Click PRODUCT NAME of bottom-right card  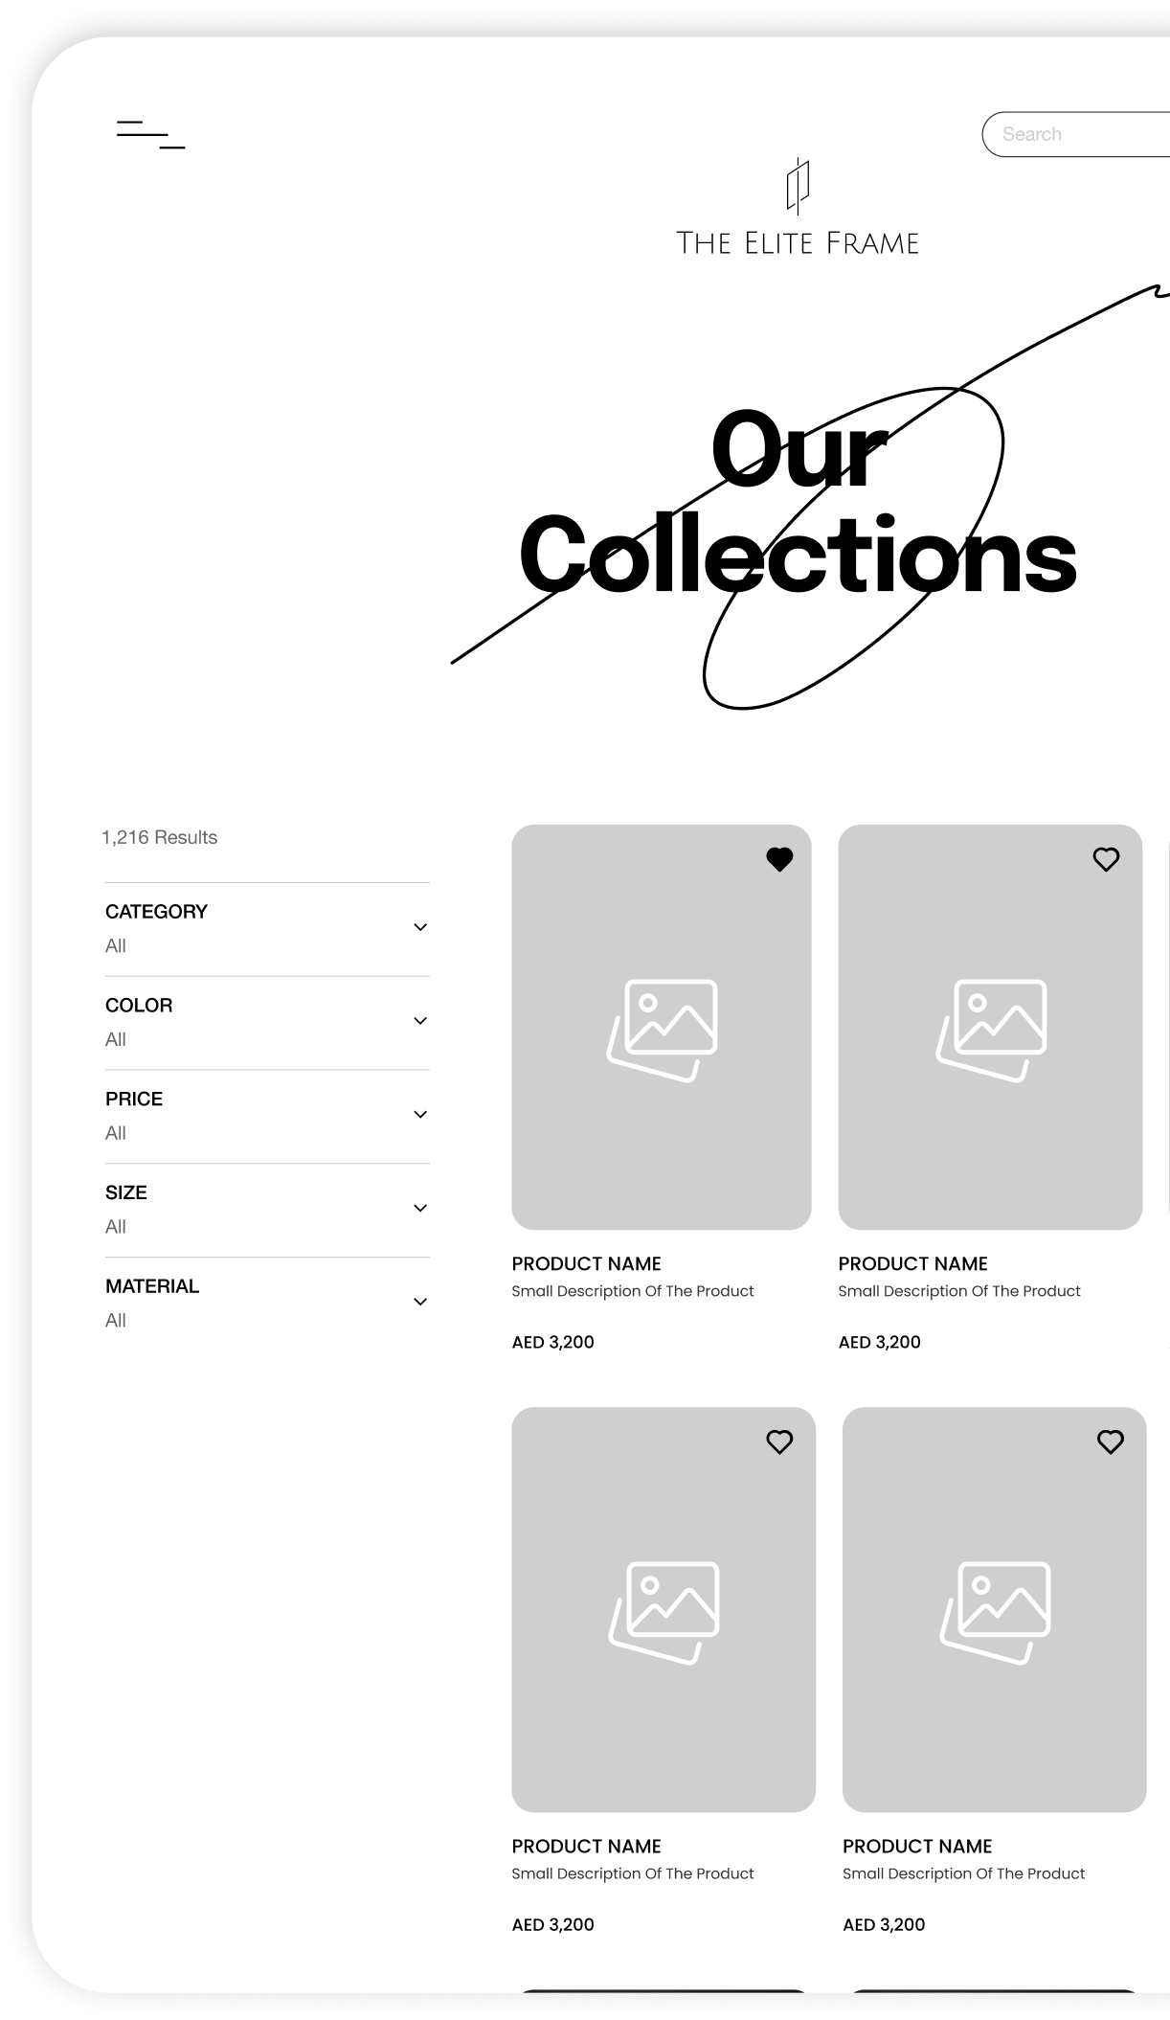(917, 1846)
